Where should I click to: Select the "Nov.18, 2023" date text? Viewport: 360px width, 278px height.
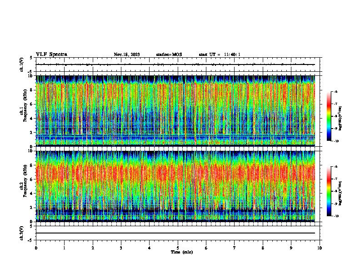pos(127,55)
